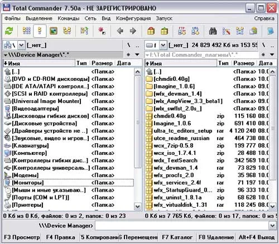The image size is (279, 244).
Task: Open the Конфигурация menu
Action: pos(133,18)
